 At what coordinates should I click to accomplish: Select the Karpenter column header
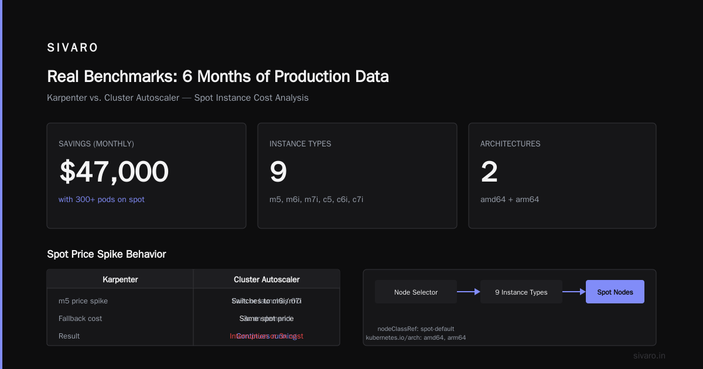click(120, 279)
